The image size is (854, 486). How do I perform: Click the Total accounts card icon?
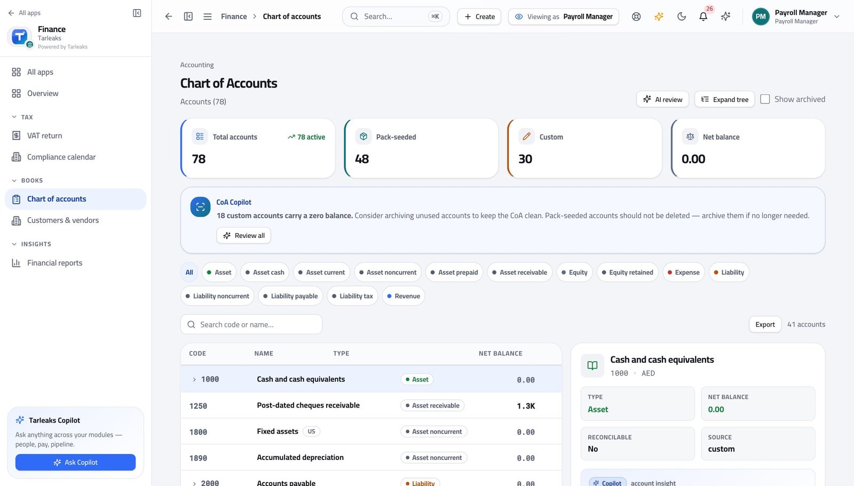click(200, 137)
